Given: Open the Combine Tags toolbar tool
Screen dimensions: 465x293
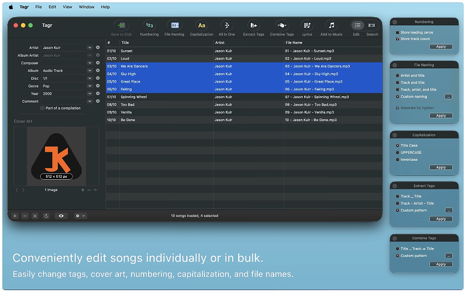Looking at the screenshot, I should (282, 25).
